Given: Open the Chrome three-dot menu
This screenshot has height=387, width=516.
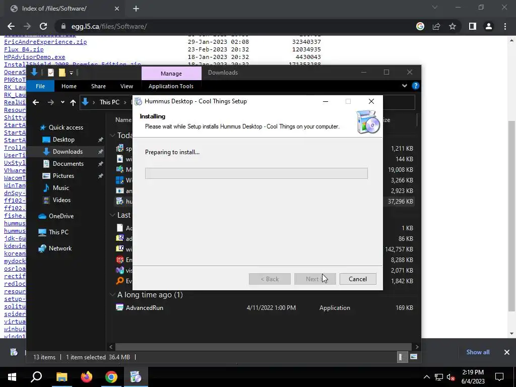Looking at the screenshot, I should point(505,26).
